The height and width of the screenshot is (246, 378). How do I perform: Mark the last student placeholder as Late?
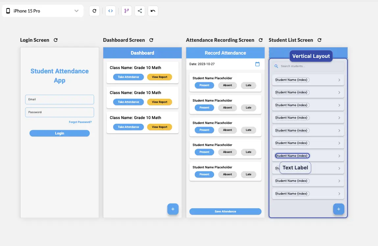248,174
